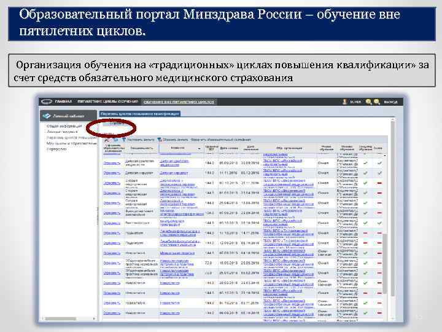The width and height of the screenshot is (442, 332).
Task: Click action link in Рентгенология row
Action: tap(112, 223)
